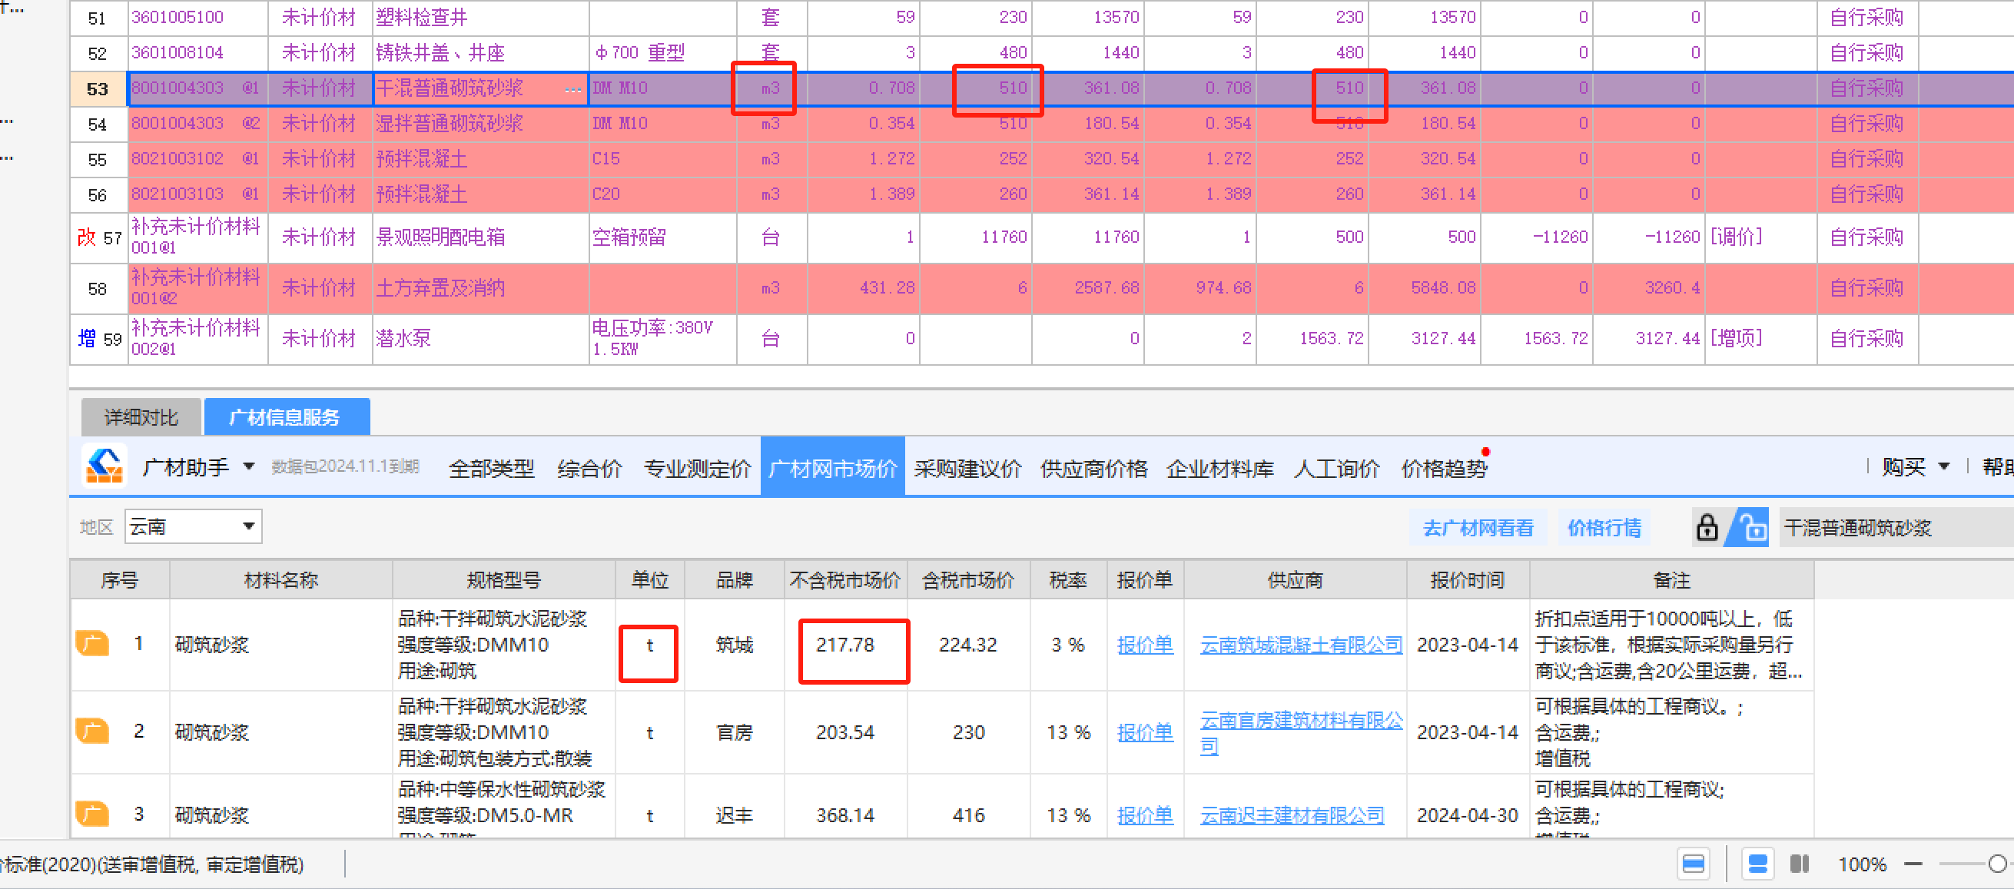Switch to the 详细对比 tab
This screenshot has height=889, width=2014.
point(141,416)
